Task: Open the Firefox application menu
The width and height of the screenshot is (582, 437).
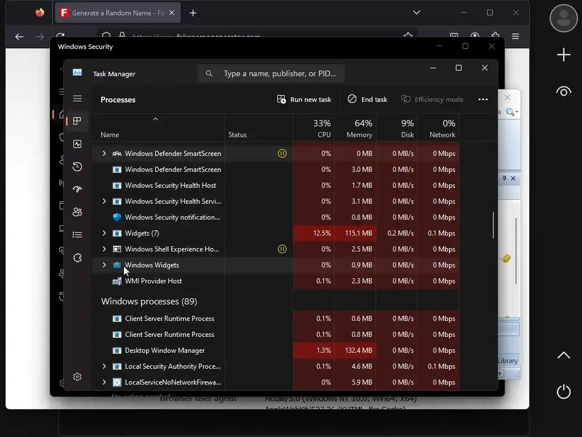Action: pos(515,36)
